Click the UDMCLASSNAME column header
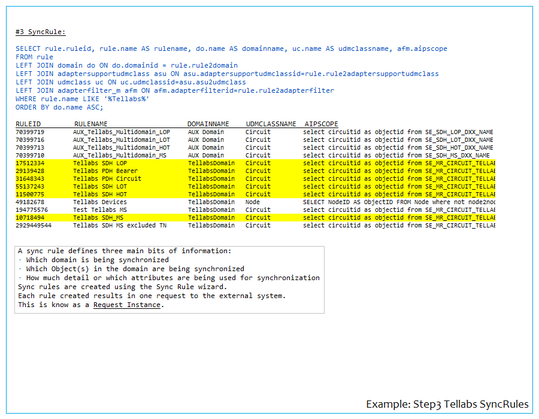This screenshot has width=539, height=419. coord(271,124)
